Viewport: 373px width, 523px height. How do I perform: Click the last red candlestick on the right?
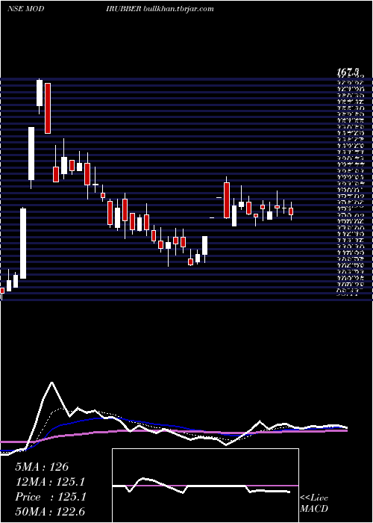pos(291,211)
